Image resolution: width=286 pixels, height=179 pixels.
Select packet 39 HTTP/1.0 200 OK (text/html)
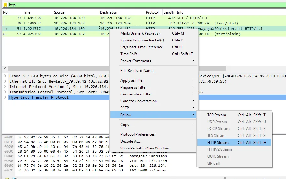pyautogui.click(x=144, y=23)
